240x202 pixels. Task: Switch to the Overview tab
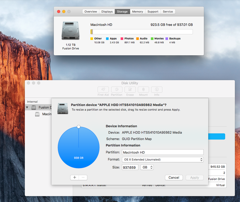[x=91, y=12]
